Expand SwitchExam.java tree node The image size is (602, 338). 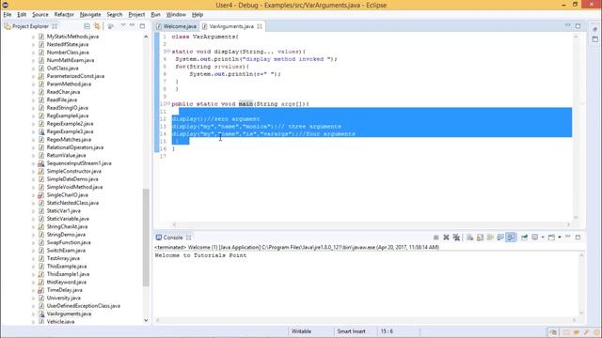click(34, 251)
